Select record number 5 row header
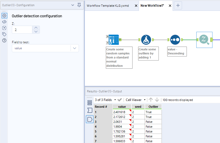Viewport: 220px width, 143px height. (103, 131)
